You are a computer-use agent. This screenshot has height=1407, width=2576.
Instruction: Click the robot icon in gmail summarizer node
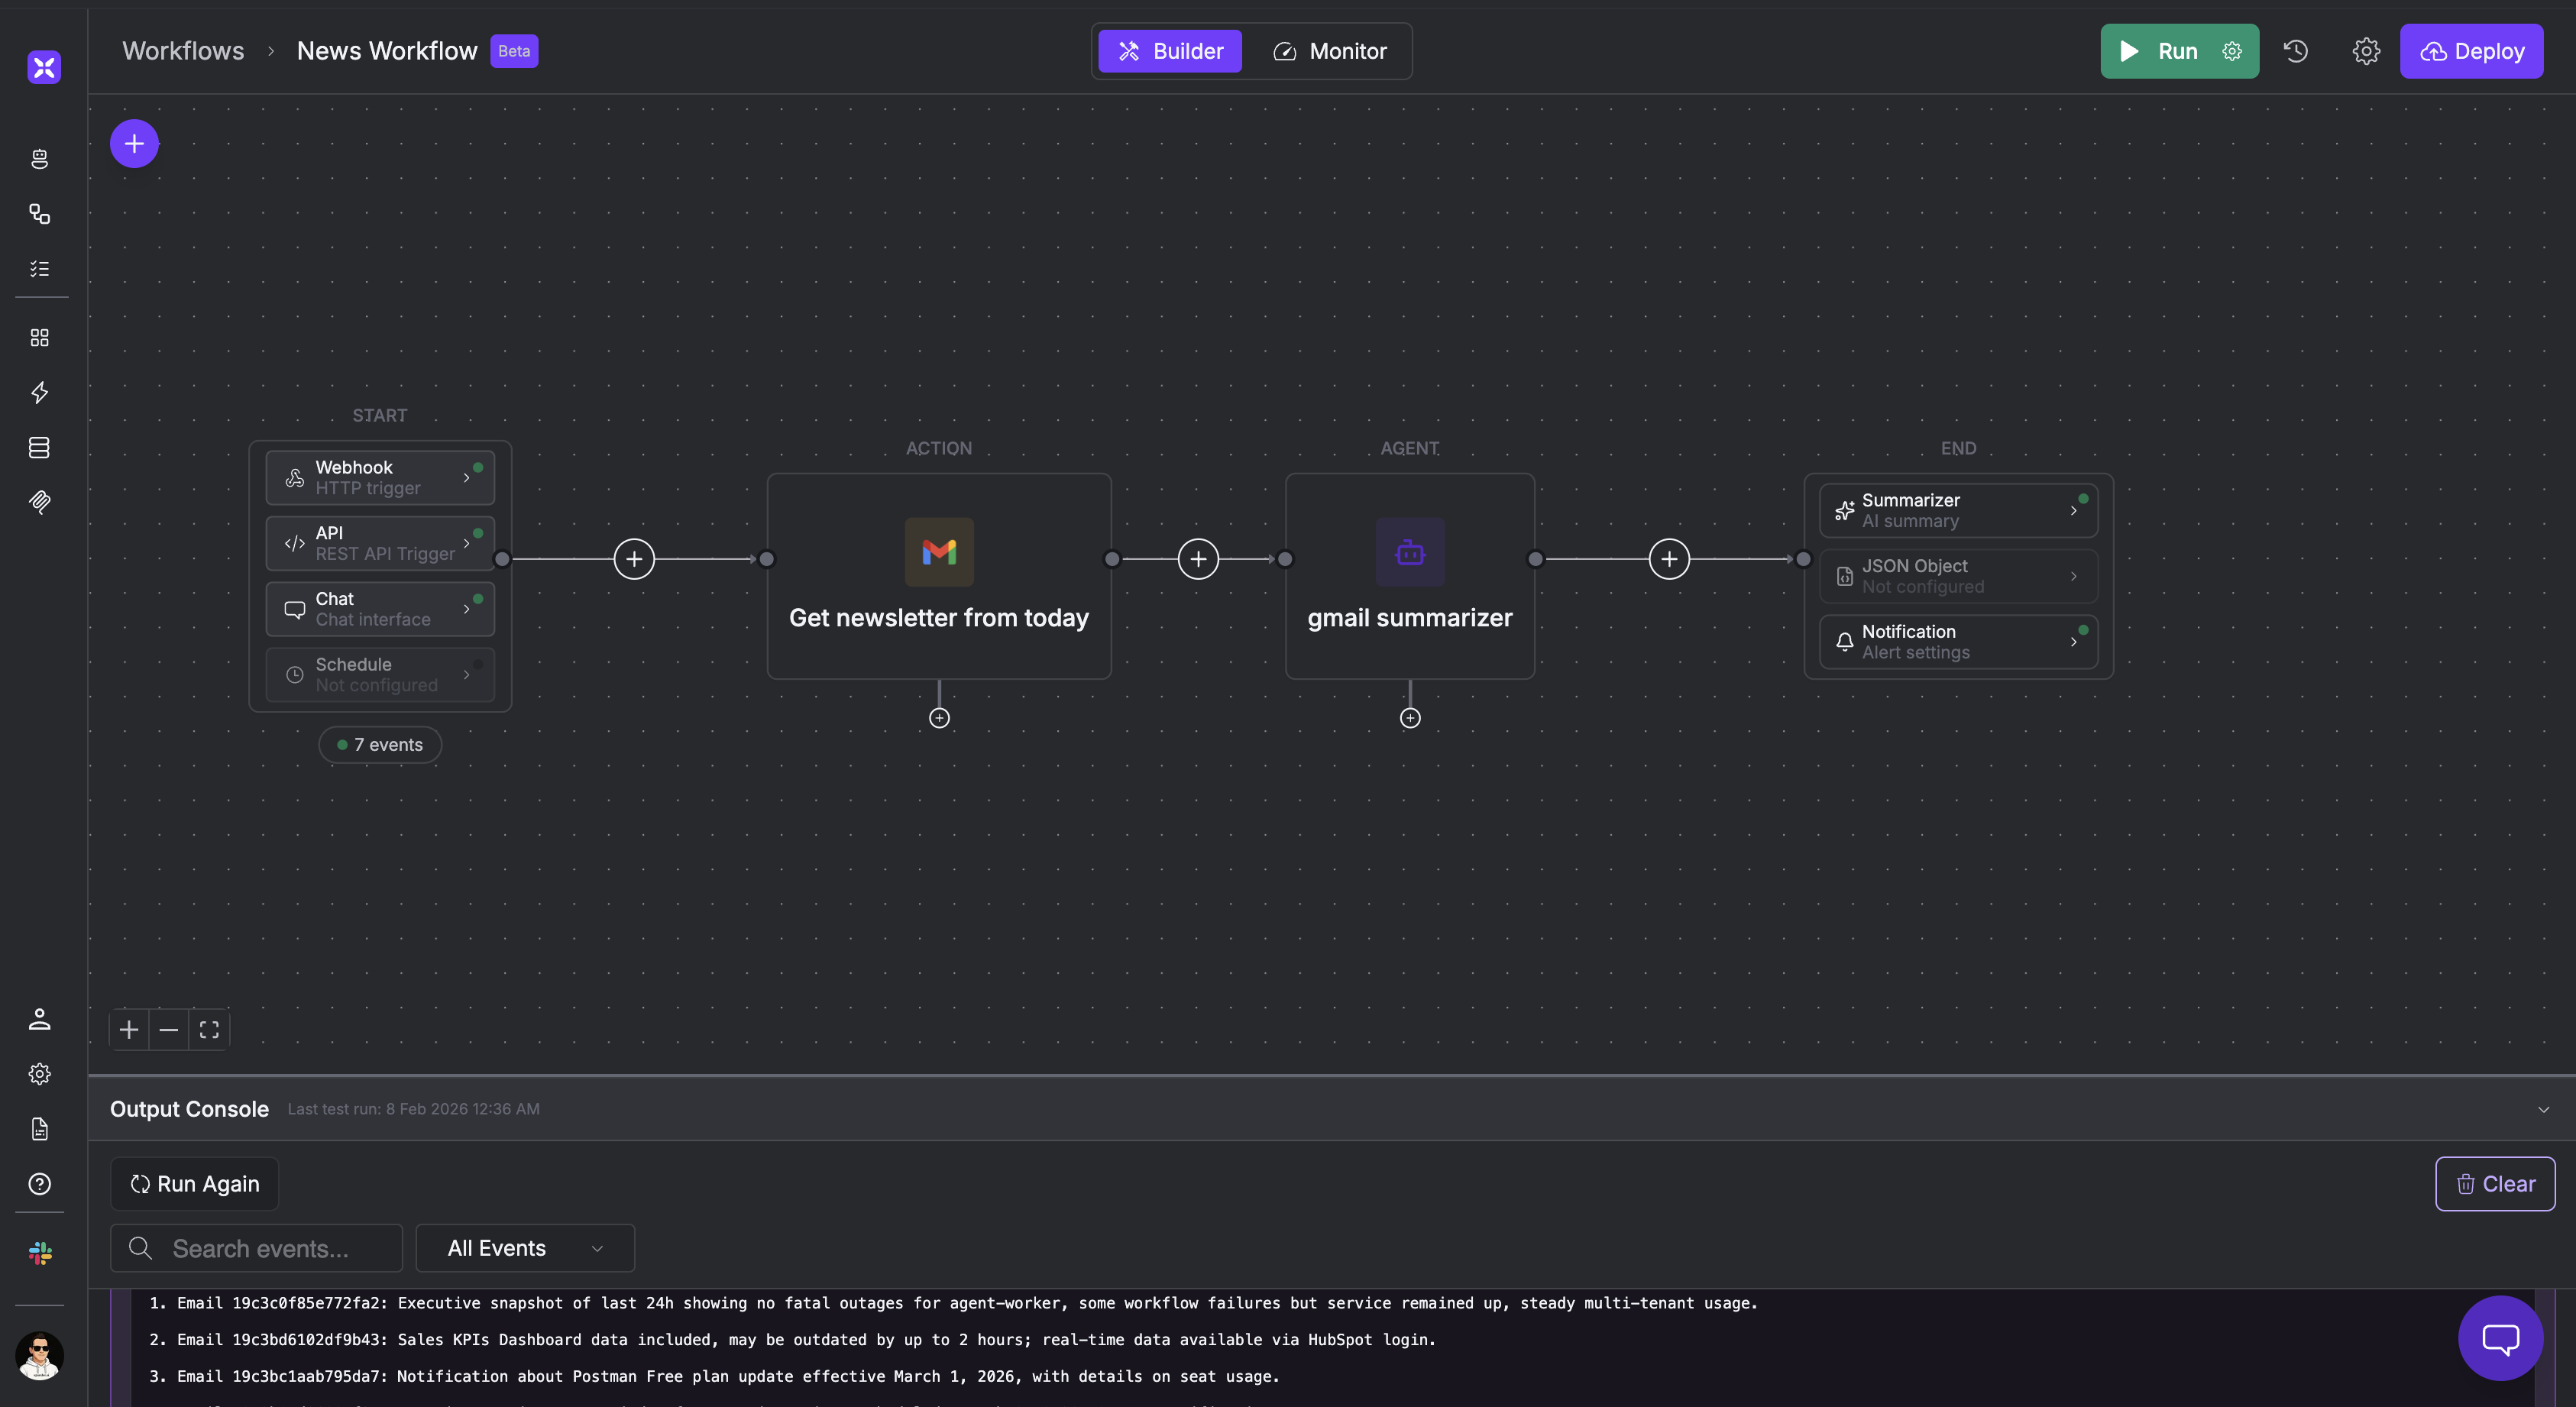(1409, 552)
